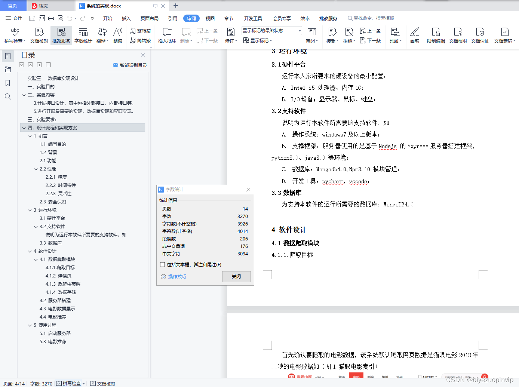The image size is (519, 387).
Task: Open 文档权限 document permissions
Action: point(458,36)
